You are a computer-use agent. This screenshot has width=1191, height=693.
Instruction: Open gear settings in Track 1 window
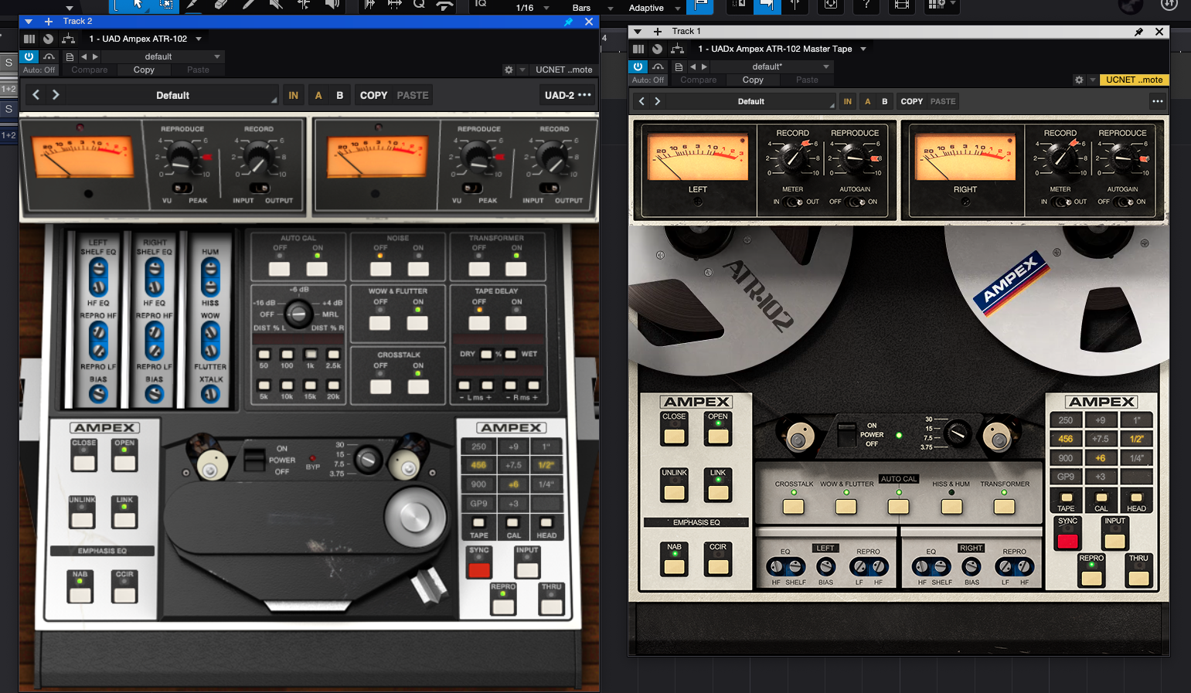click(1079, 80)
